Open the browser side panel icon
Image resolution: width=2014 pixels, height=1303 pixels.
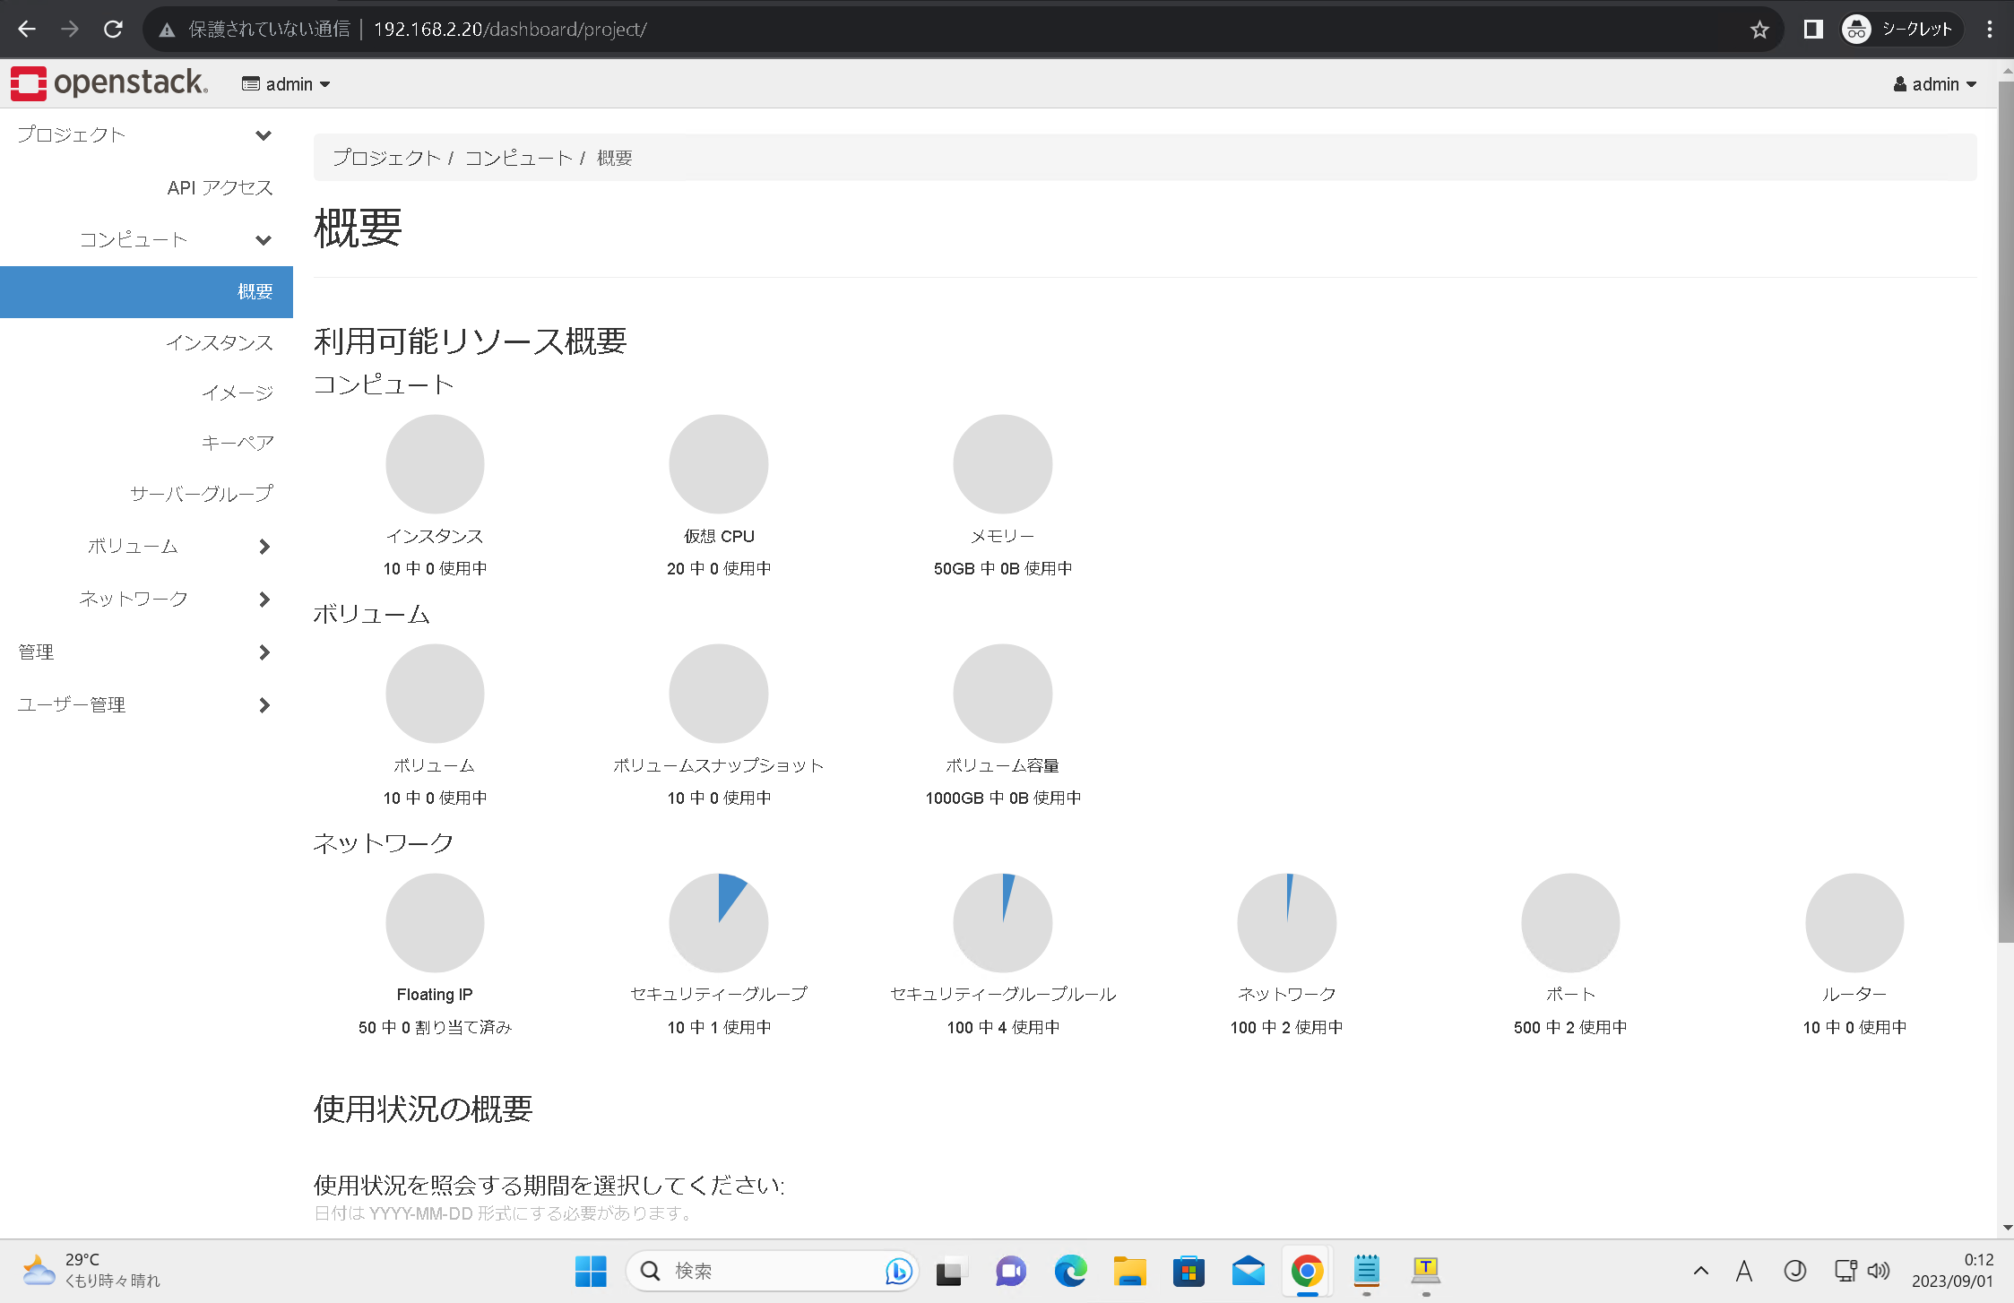tap(1813, 30)
